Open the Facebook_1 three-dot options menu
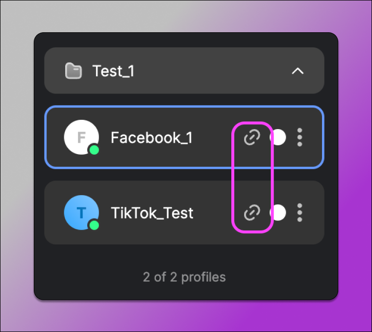The image size is (372, 332). pos(299,137)
